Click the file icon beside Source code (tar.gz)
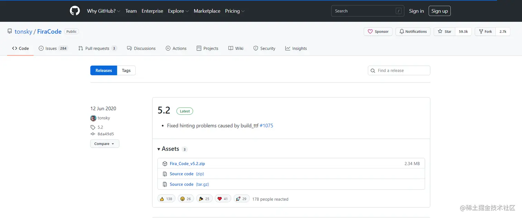This screenshot has height=218, width=522. (x=165, y=184)
